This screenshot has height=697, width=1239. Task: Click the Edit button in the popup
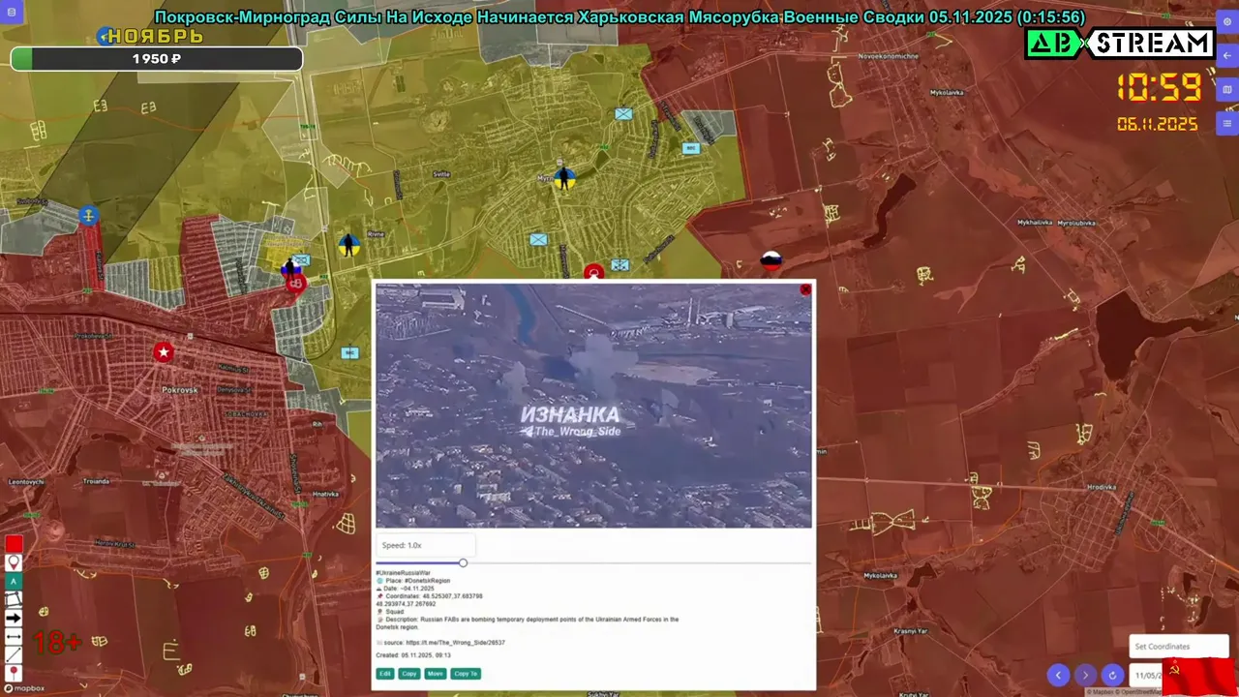(x=385, y=674)
